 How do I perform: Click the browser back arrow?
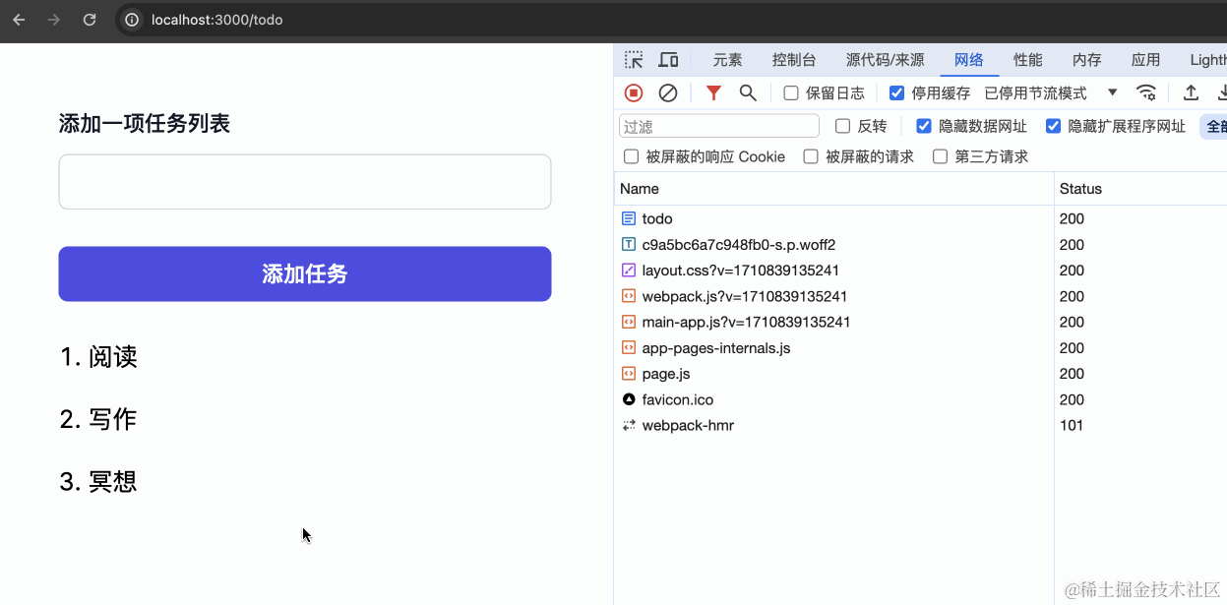pyautogui.click(x=19, y=20)
